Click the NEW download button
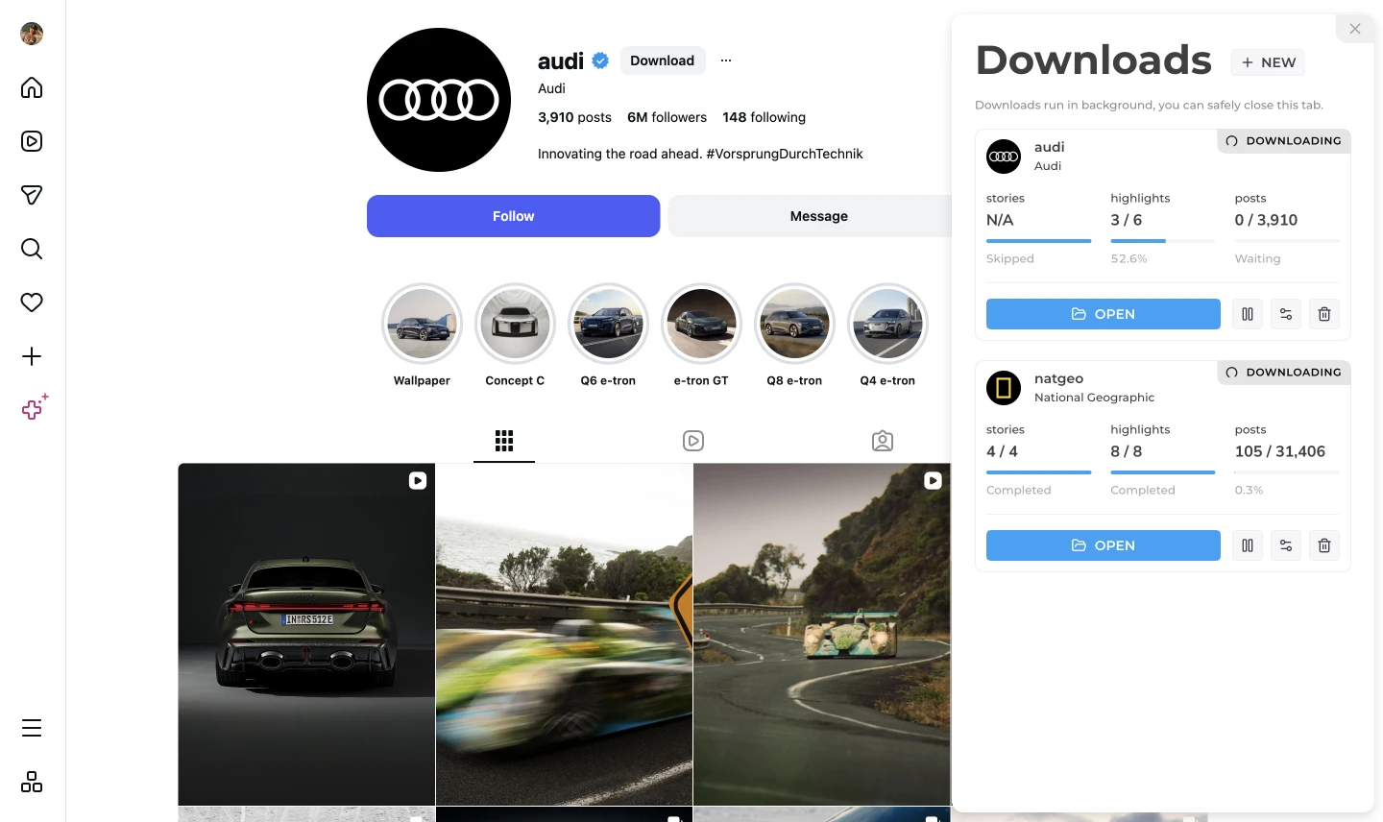This screenshot has height=822, width=1383. [x=1268, y=62]
